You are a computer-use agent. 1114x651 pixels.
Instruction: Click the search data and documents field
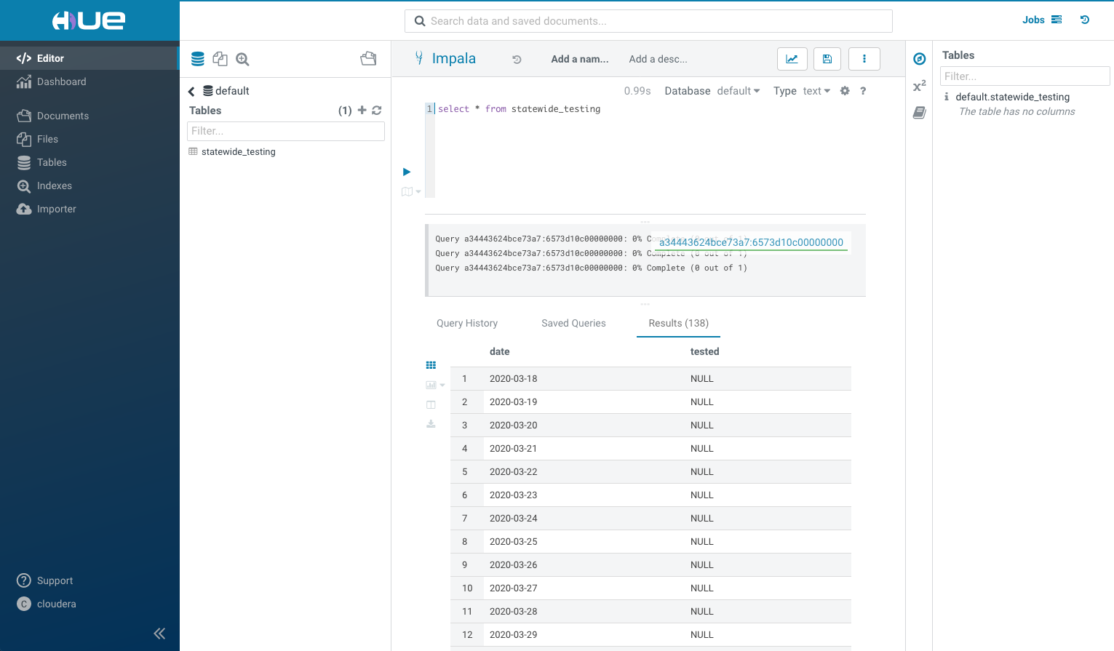(x=648, y=21)
